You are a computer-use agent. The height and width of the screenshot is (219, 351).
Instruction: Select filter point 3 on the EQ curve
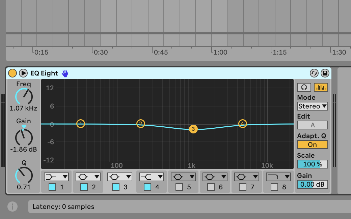193,129
